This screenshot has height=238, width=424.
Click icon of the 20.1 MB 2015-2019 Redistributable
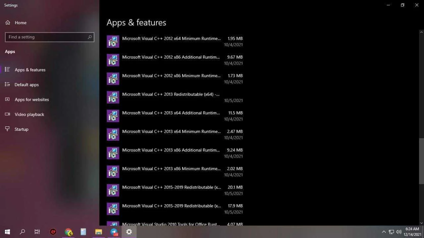pos(113,190)
